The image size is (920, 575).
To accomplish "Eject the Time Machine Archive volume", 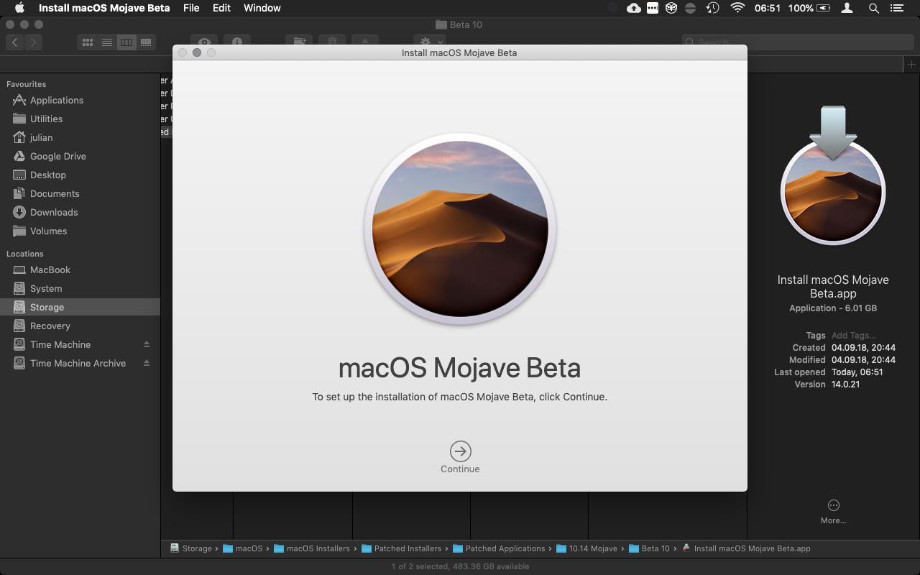I will coord(147,363).
